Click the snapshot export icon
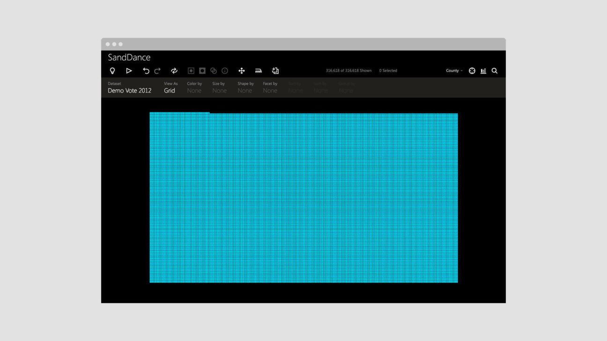Image resolution: width=607 pixels, height=341 pixels. [275, 70]
